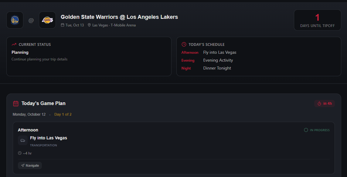Click the 'CURRENT STATUS' panel heading
The image size is (347, 177).
[35, 44]
